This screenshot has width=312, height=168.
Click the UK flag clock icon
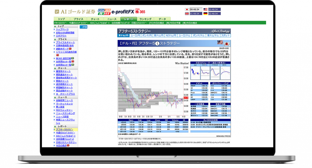(x=187, y=14)
